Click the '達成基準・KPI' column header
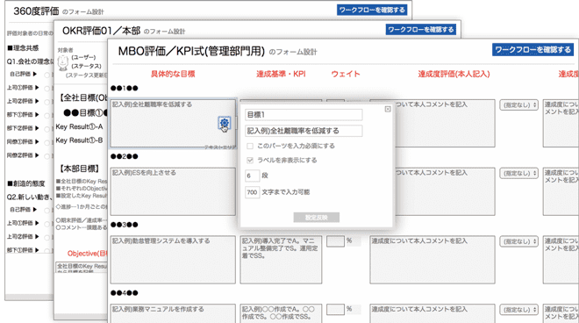The image size is (579, 323). 281,74
